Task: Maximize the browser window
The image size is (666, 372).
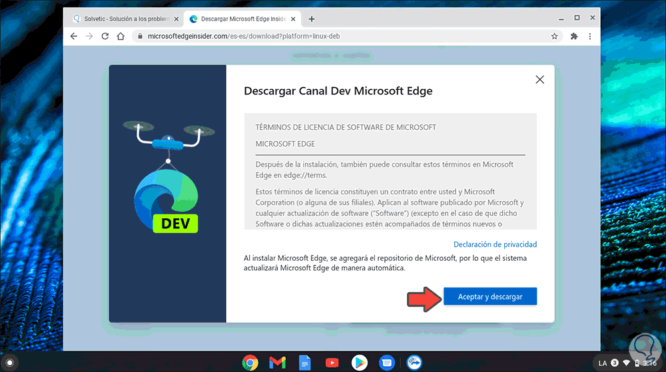Action: click(x=577, y=18)
